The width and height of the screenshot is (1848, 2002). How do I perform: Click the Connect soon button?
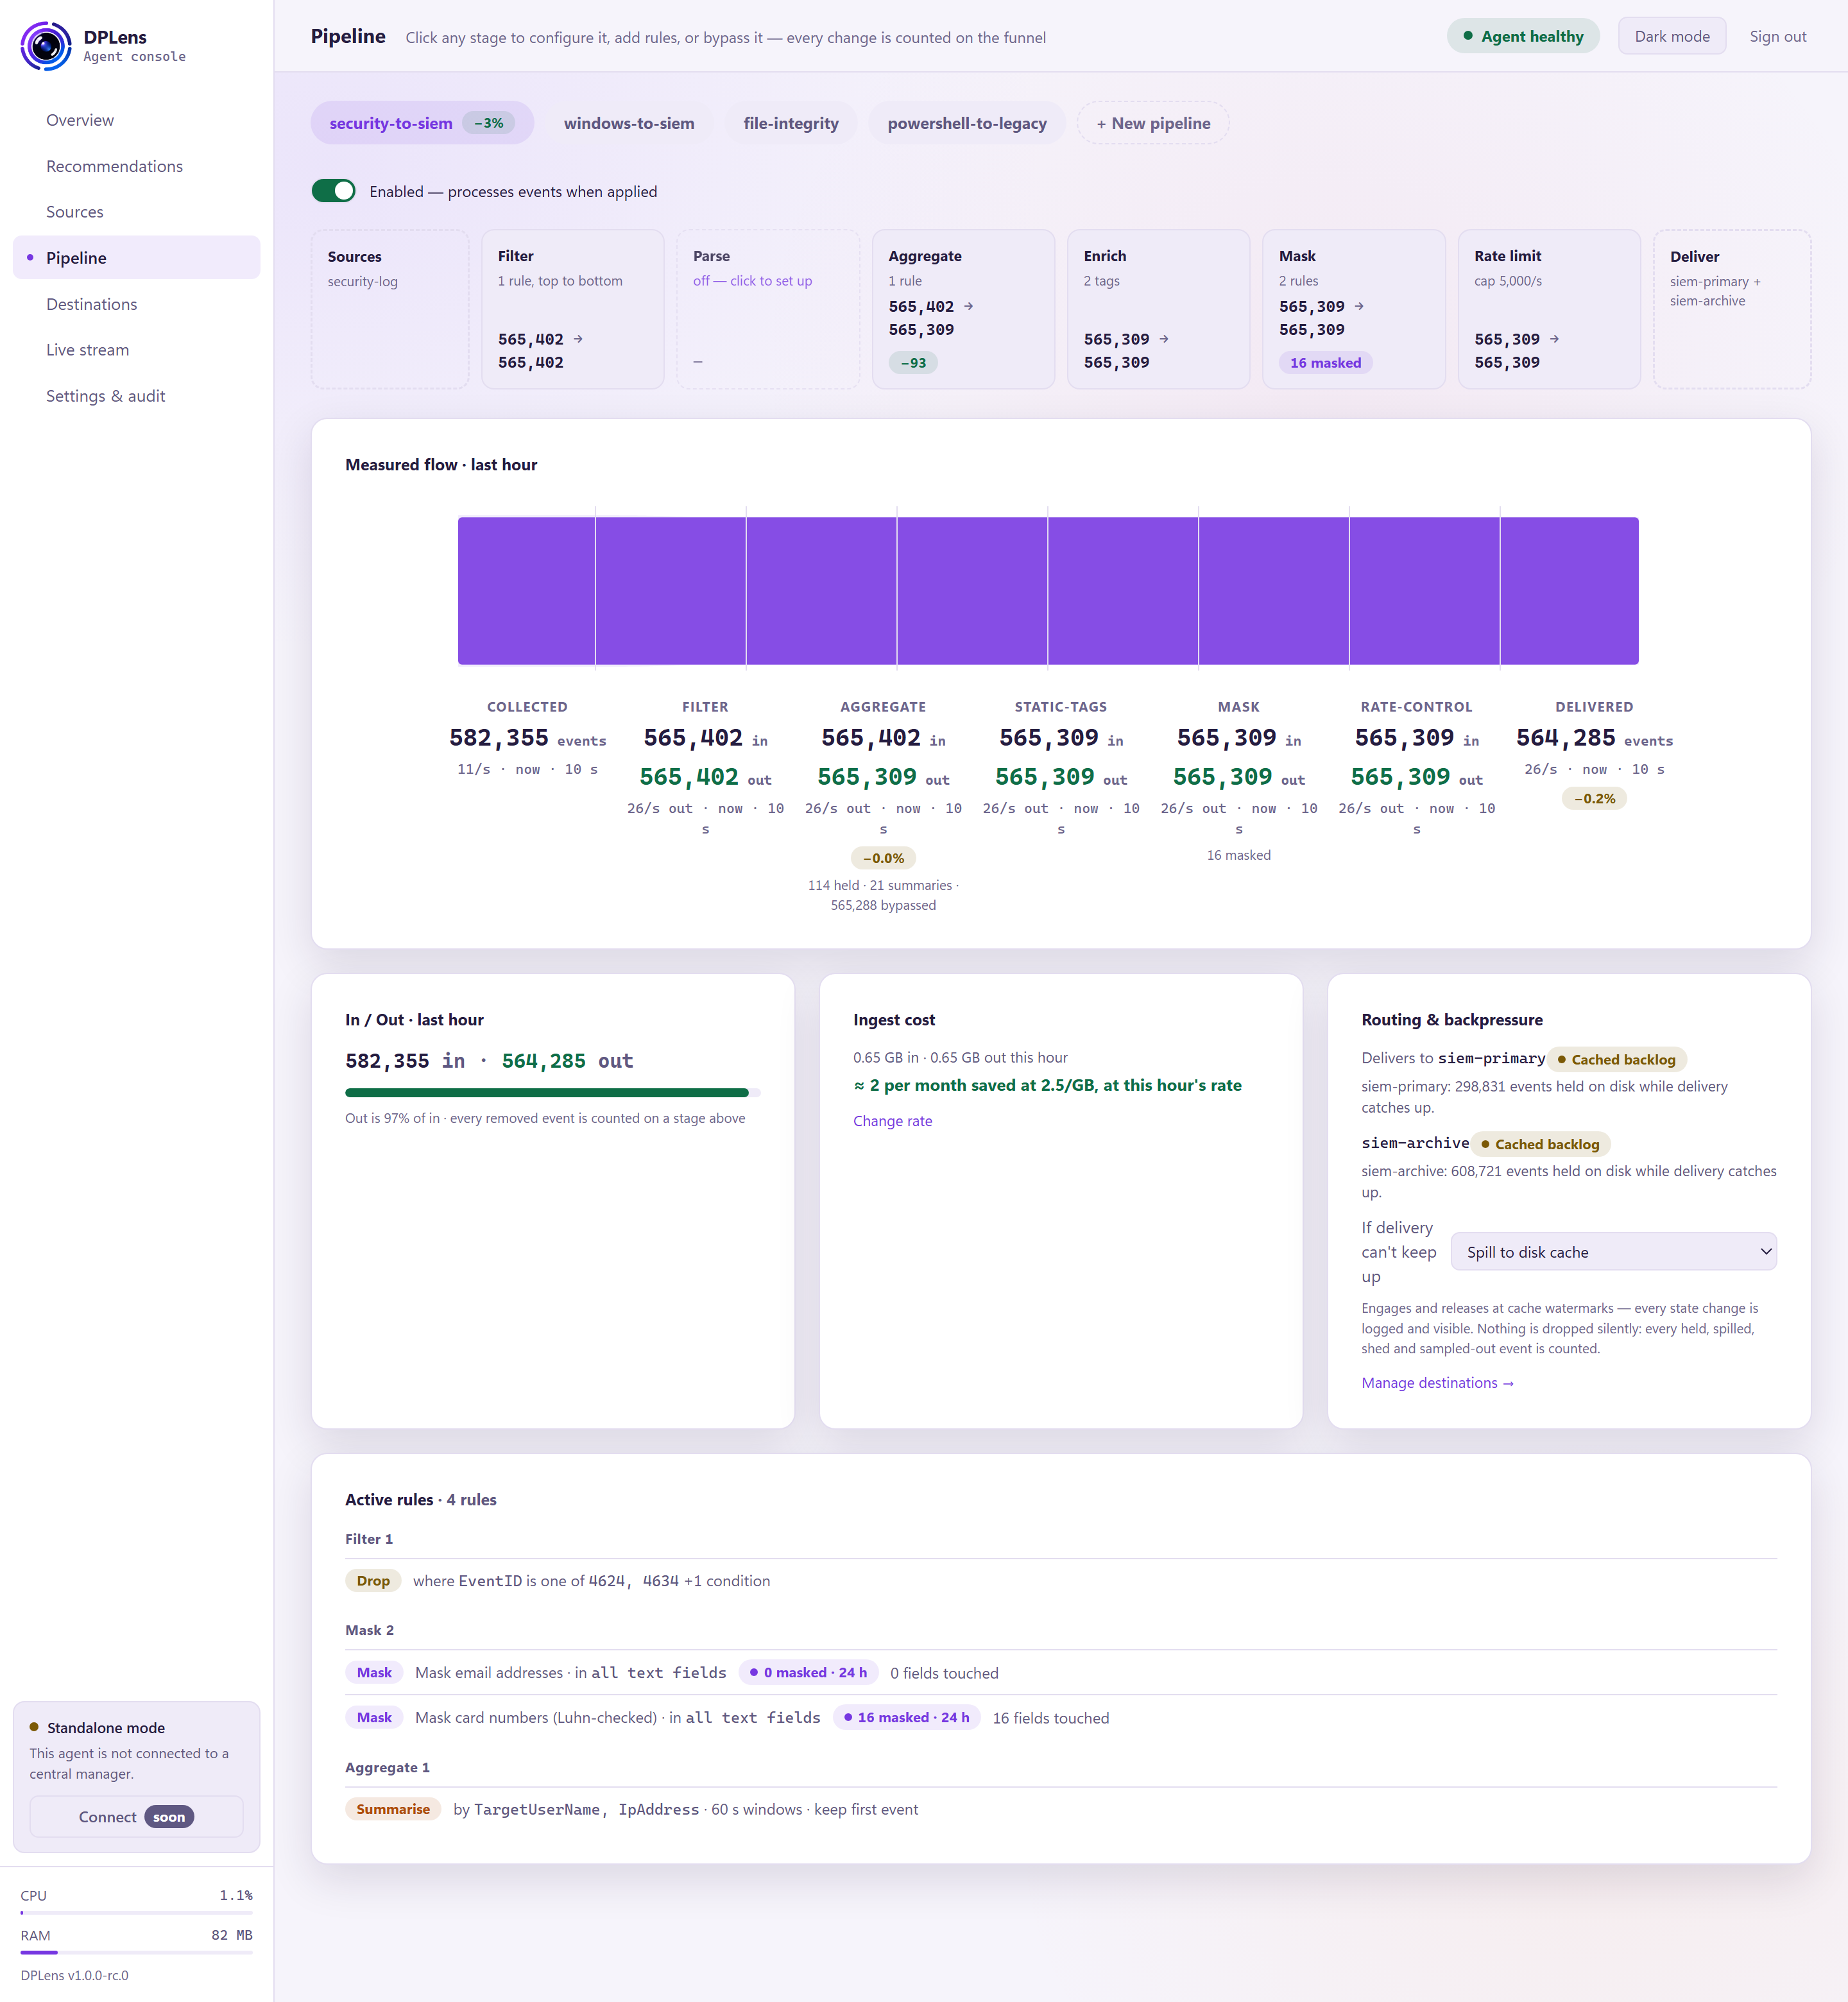[136, 1816]
